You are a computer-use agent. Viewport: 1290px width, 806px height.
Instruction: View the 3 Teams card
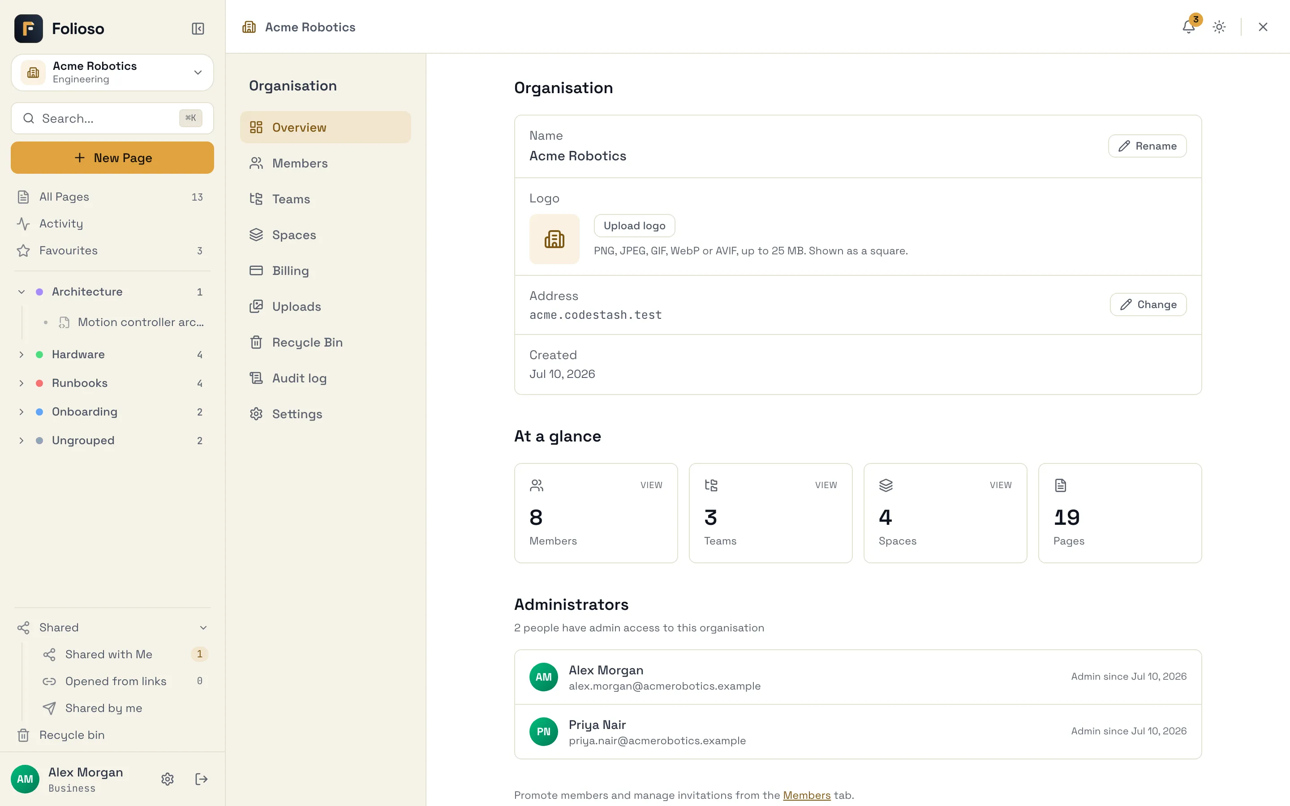point(770,513)
